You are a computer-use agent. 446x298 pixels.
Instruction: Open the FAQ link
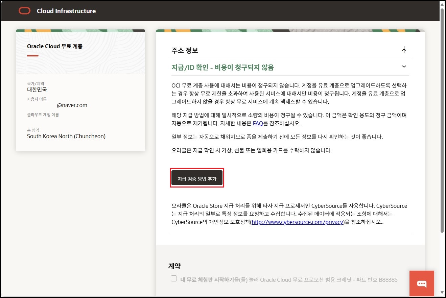[258, 123]
